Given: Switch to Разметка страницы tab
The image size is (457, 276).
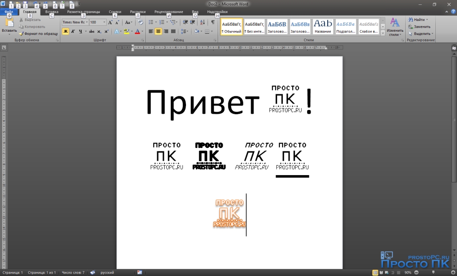Looking at the screenshot, I should 84,12.
